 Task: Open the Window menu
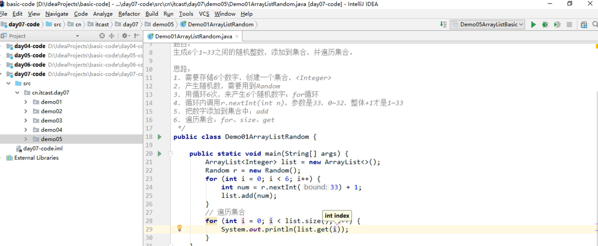click(225, 14)
